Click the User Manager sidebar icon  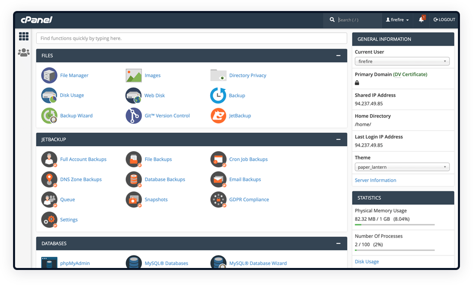(x=24, y=52)
